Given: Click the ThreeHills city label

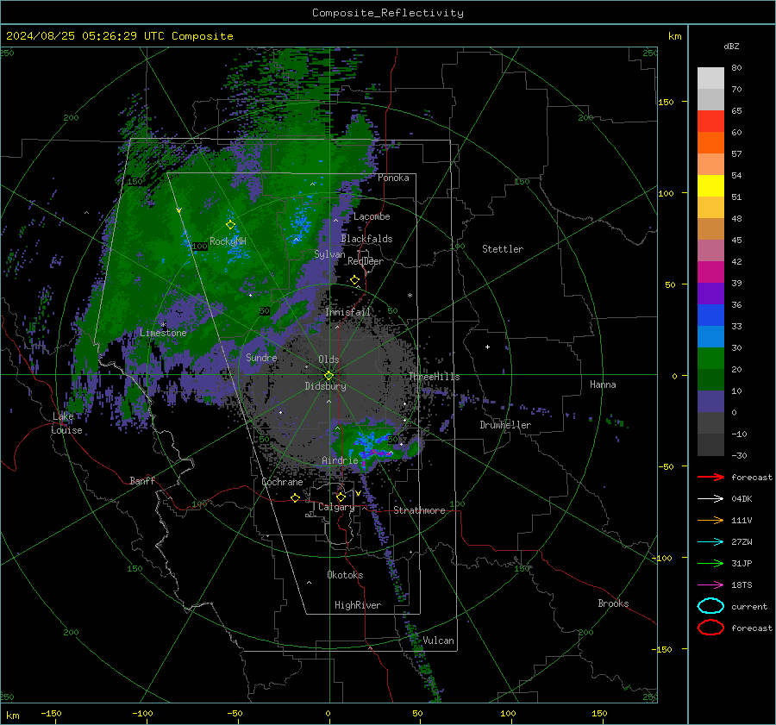Looking at the screenshot, I should pyautogui.click(x=434, y=377).
